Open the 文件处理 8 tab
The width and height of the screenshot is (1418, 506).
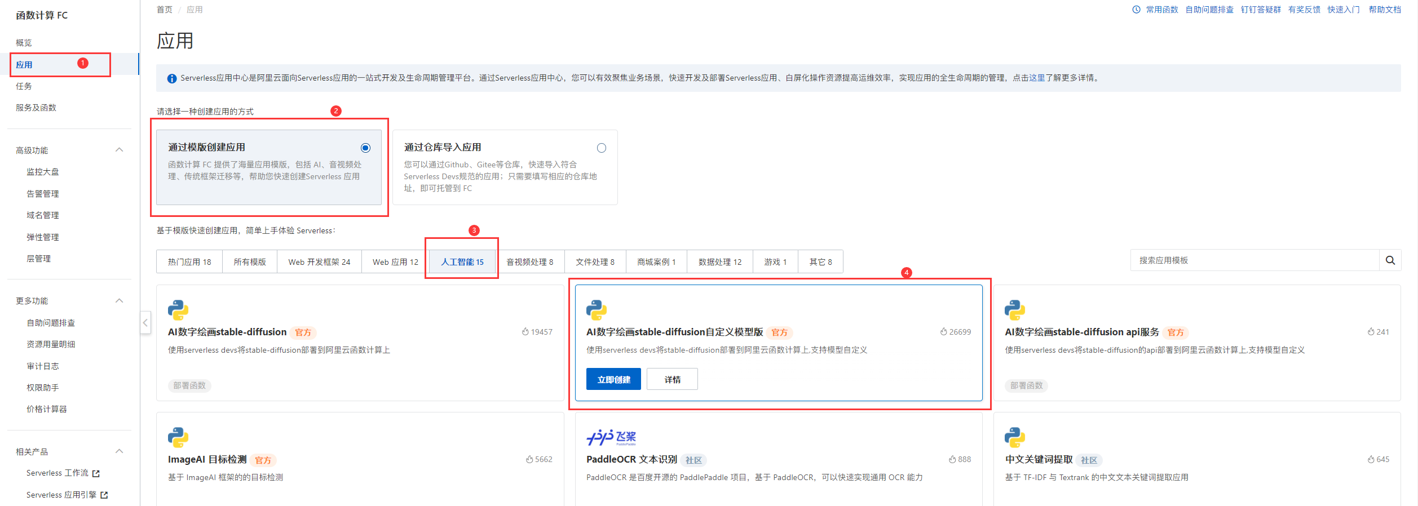click(x=595, y=262)
